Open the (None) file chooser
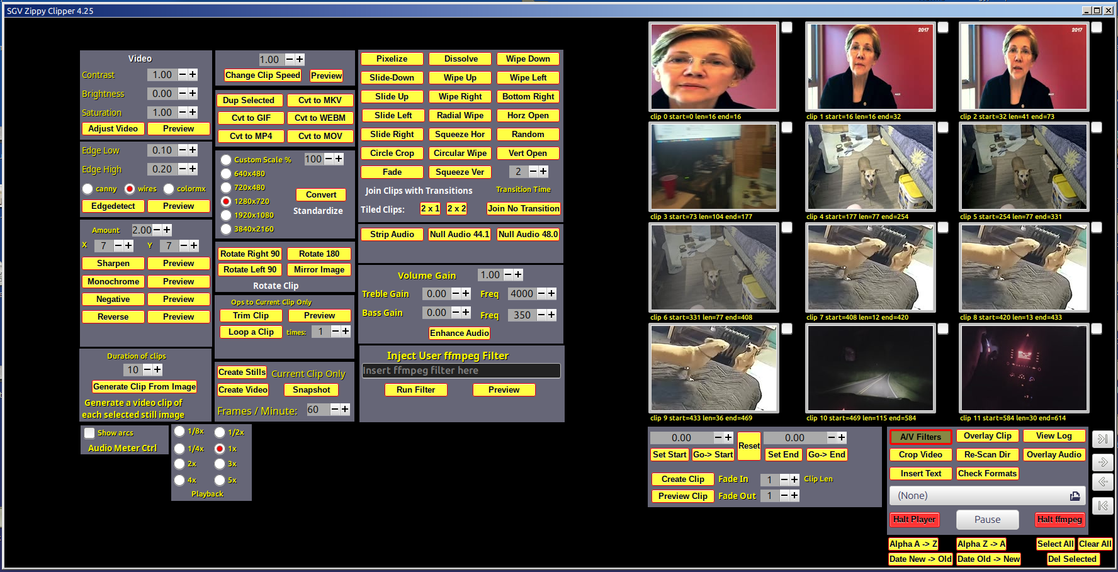 [x=1075, y=496]
